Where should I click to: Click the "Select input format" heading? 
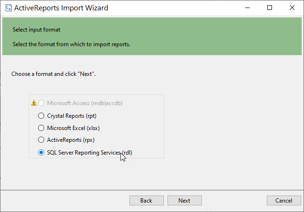point(36,30)
